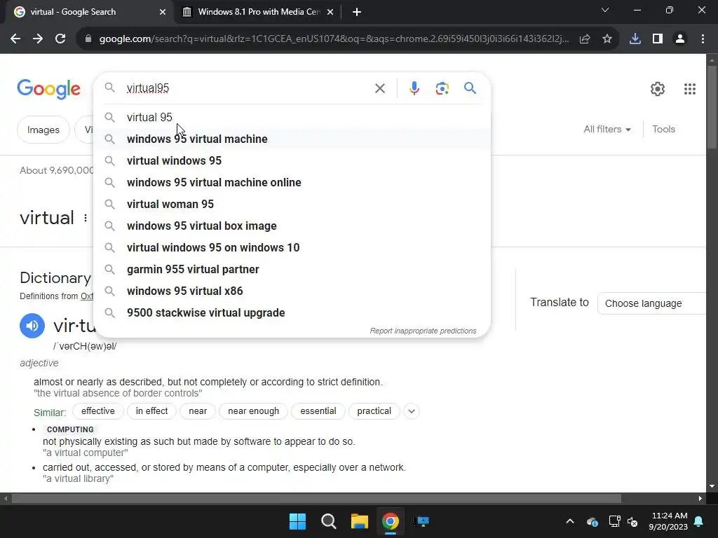Open Choose language dropdown

653,303
